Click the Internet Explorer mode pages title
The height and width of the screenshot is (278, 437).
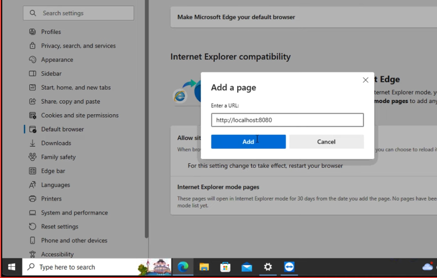tap(218, 187)
